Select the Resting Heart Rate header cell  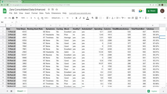pos(36,29)
